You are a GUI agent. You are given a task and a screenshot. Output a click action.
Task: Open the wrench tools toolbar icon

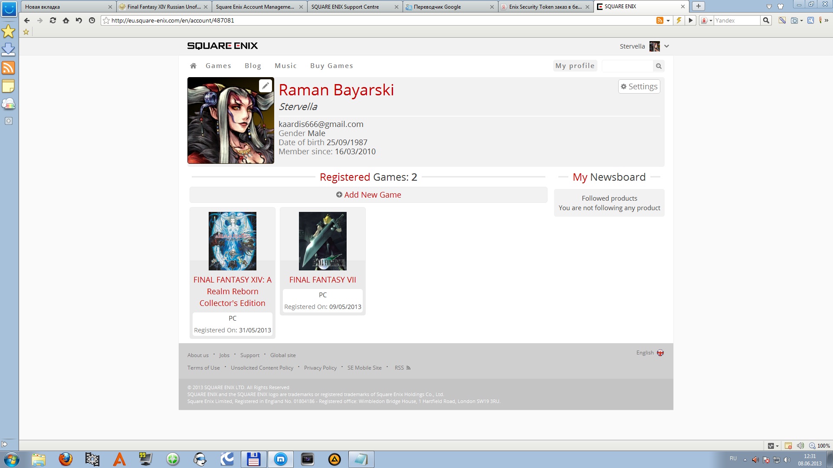click(810, 20)
